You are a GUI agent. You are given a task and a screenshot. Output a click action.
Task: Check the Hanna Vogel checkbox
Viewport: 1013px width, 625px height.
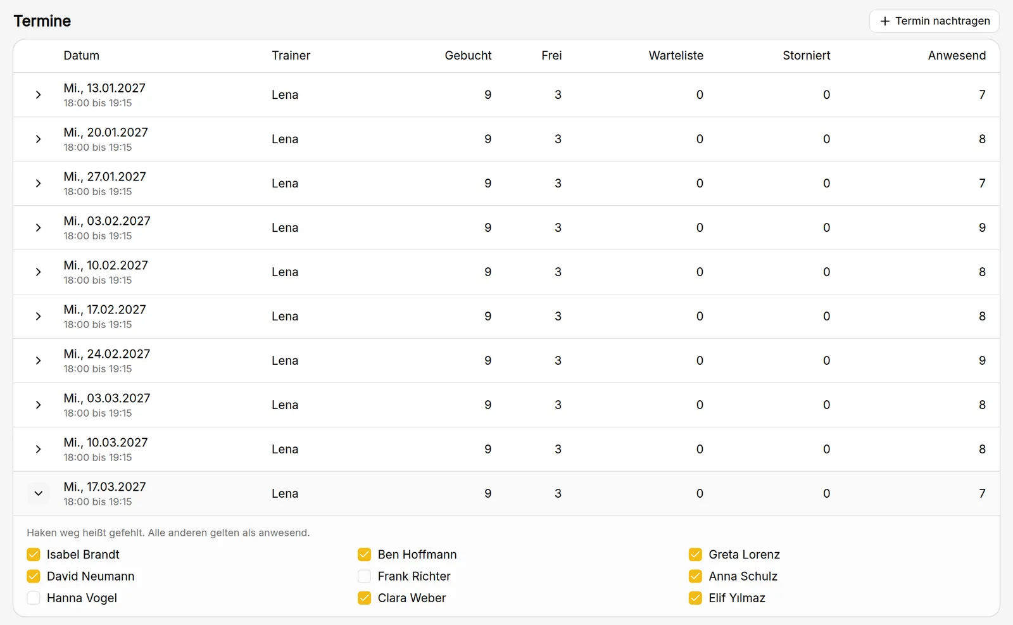[34, 598]
